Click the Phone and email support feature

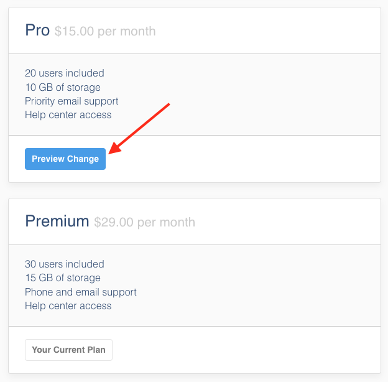click(81, 292)
